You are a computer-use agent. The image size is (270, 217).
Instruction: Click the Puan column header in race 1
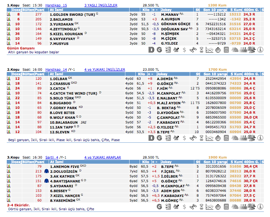click(39, 10)
